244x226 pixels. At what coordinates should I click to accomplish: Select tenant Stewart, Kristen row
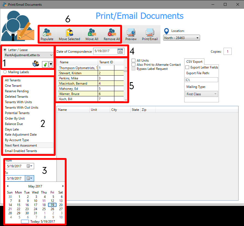[91, 73]
